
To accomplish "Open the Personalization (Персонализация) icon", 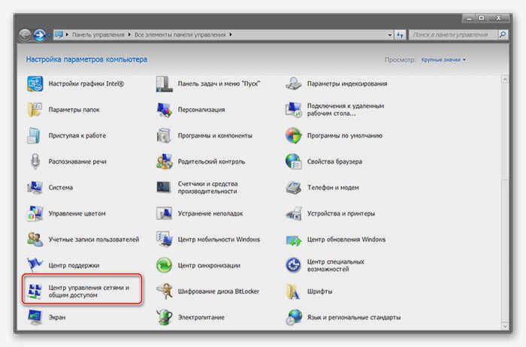I will (x=165, y=110).
